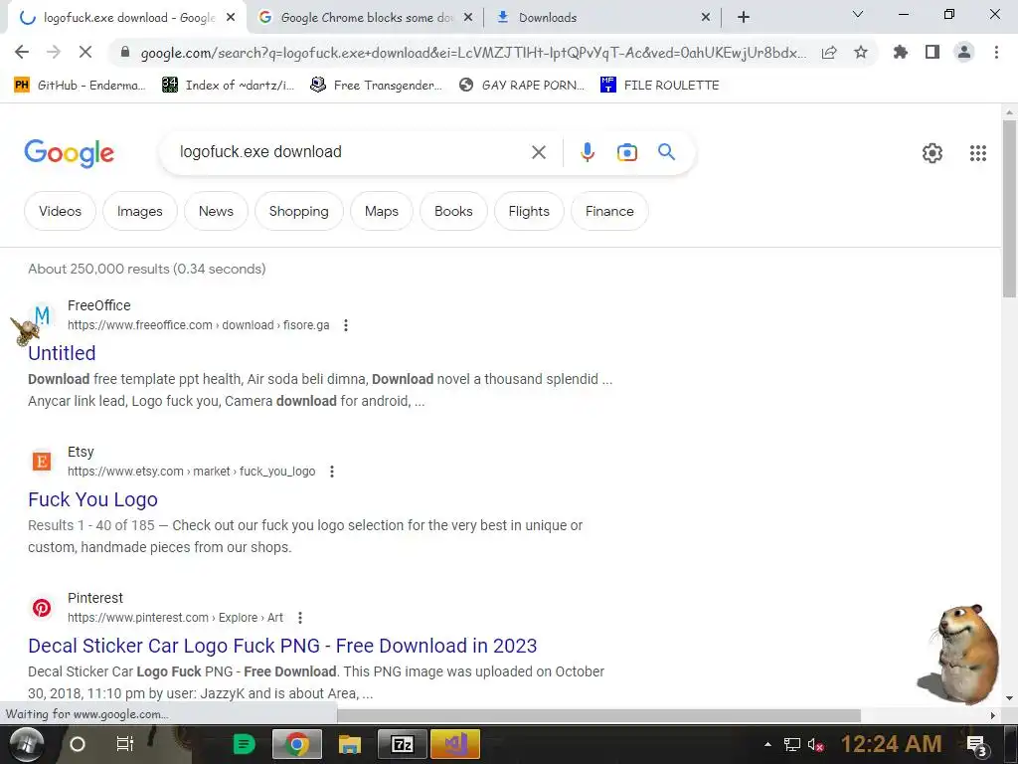Filter results by Flights

[x=529, y=211]
